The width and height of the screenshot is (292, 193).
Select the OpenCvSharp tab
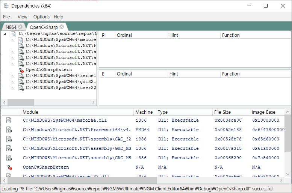tap(44, 27)
